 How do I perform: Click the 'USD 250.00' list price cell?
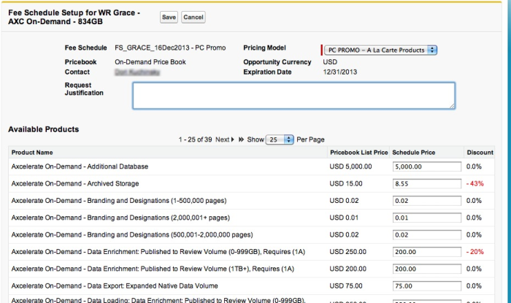point(347,252)
